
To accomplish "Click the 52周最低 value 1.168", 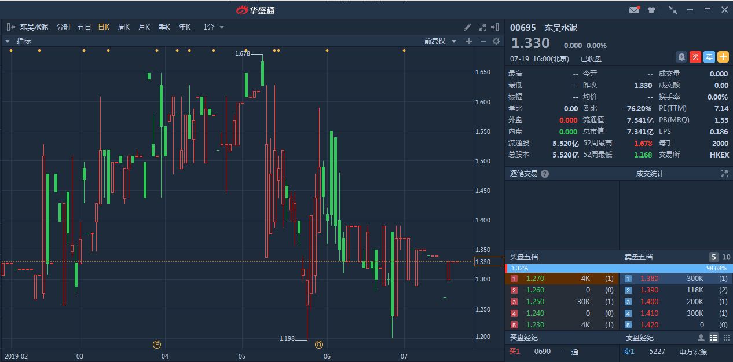I will tap(643, 155).
